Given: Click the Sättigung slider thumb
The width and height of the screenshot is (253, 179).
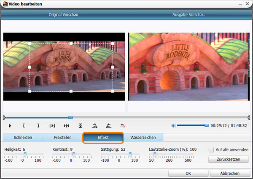Looking at the screenshot, I should 130,154.
